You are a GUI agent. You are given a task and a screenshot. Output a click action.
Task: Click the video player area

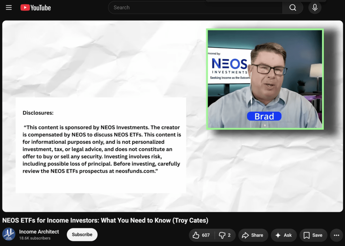pos(172,116)
